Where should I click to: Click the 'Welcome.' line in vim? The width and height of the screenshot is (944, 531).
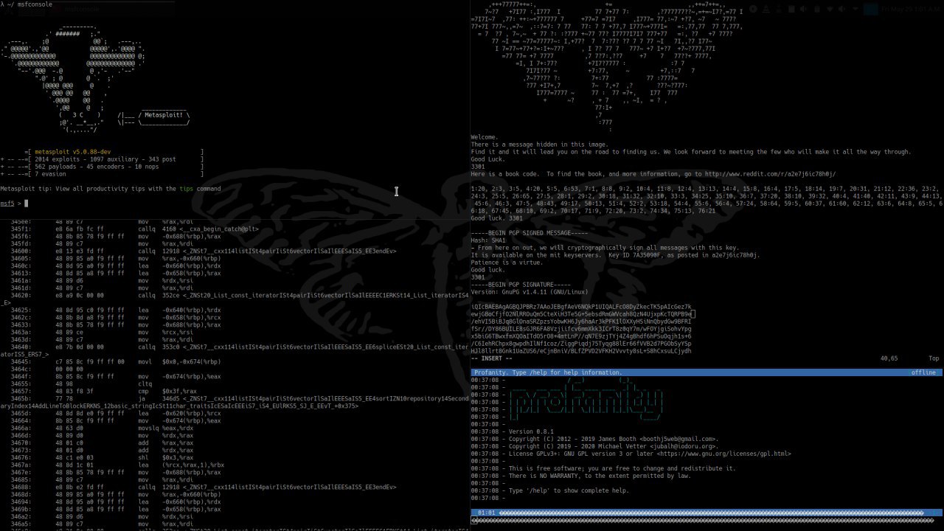(485, 137)
